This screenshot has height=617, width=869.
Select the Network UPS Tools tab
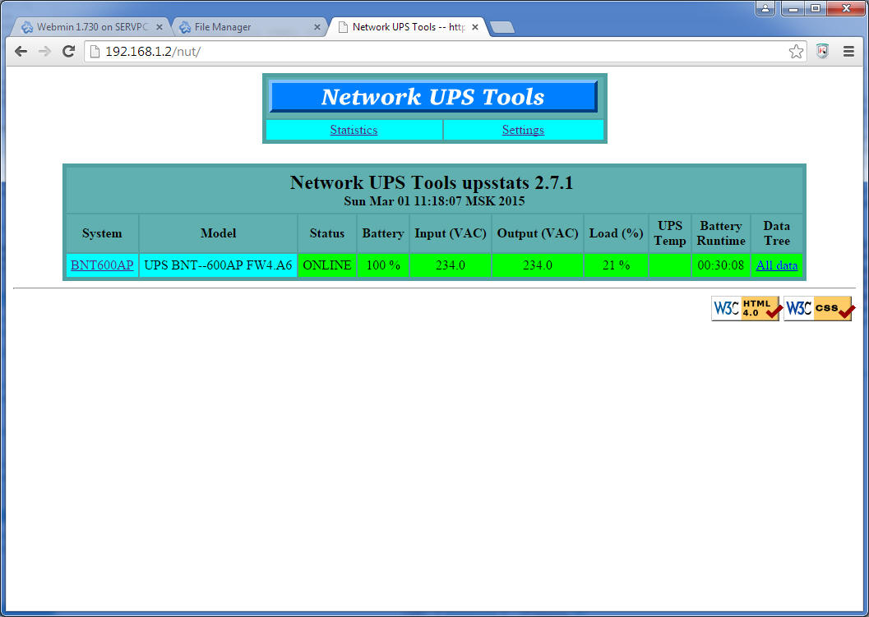click(409, 26)
